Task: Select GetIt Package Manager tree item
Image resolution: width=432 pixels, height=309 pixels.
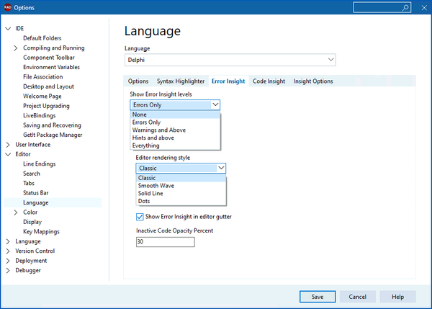Action: pyautogui.click(x=53, y=135)
